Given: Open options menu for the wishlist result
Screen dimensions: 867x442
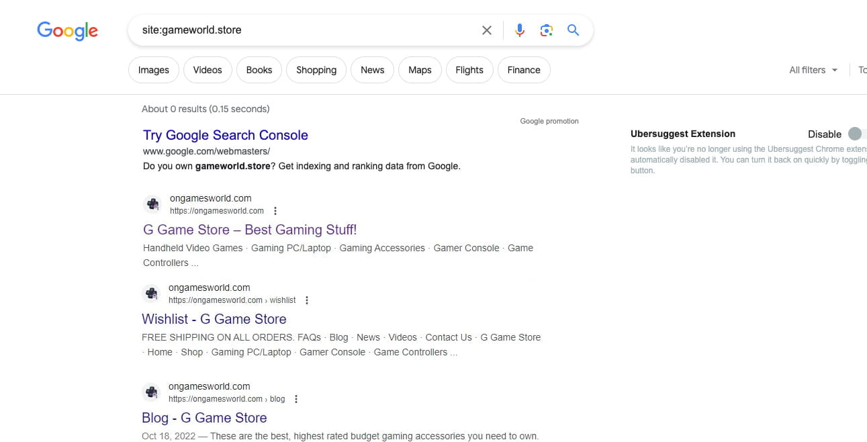Looking at the screenshot, I should pos(307,300).
